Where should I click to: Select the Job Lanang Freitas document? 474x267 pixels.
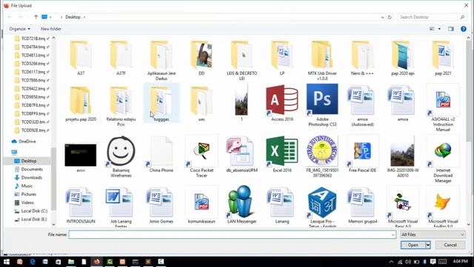[121, 206]
